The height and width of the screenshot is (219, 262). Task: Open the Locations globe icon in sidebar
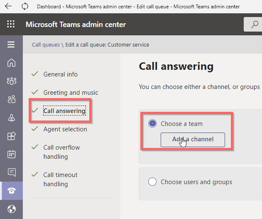(12, 209)
